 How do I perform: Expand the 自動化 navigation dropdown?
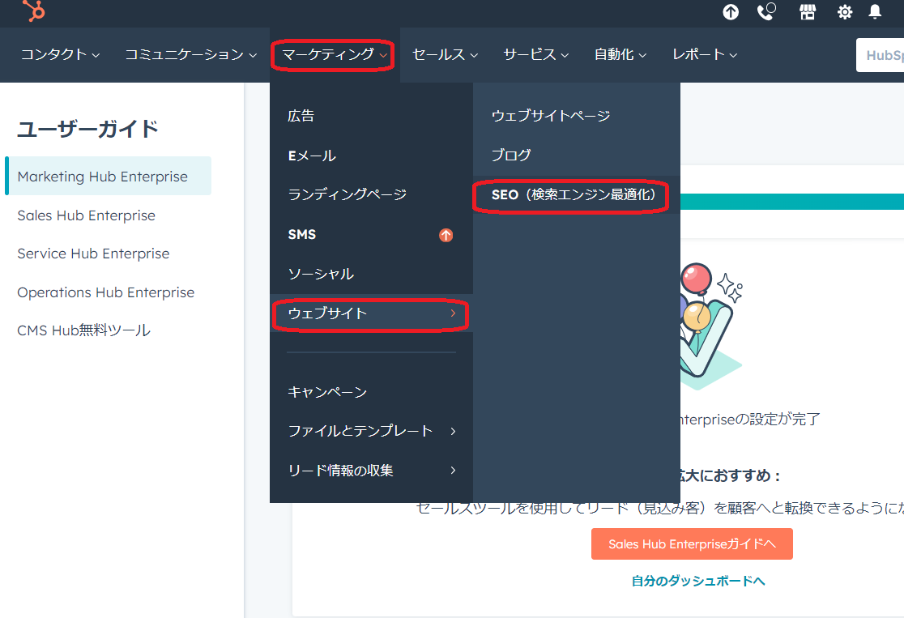click(620, 55)
